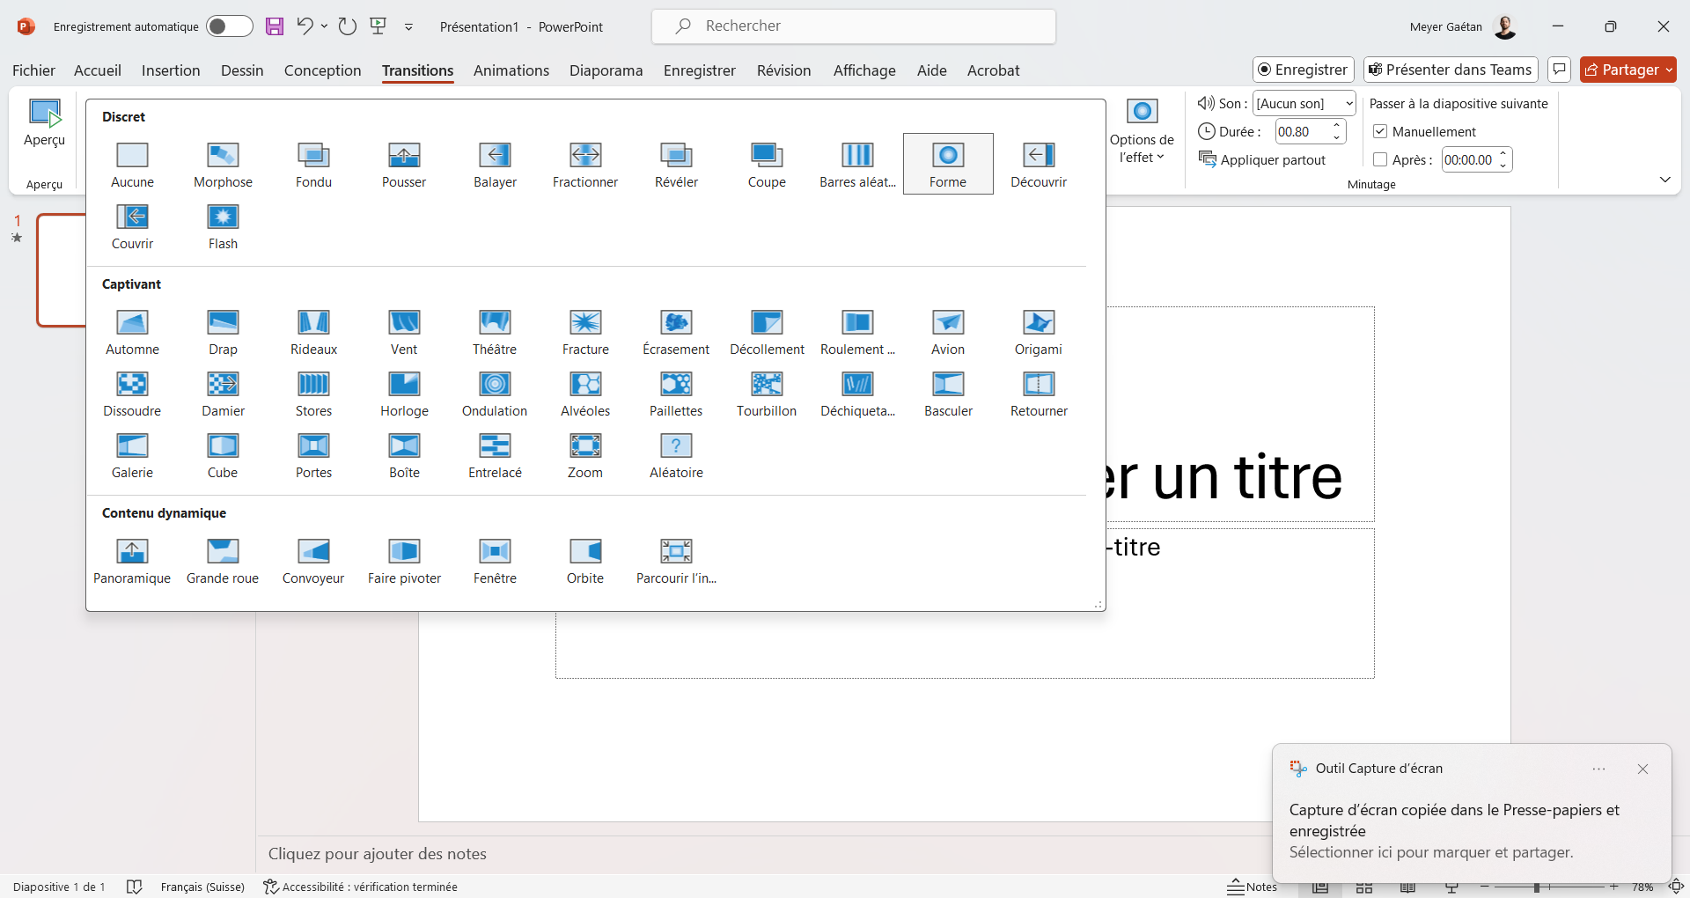Expand Options de l'effet menu

click(x=1142, y=132)
